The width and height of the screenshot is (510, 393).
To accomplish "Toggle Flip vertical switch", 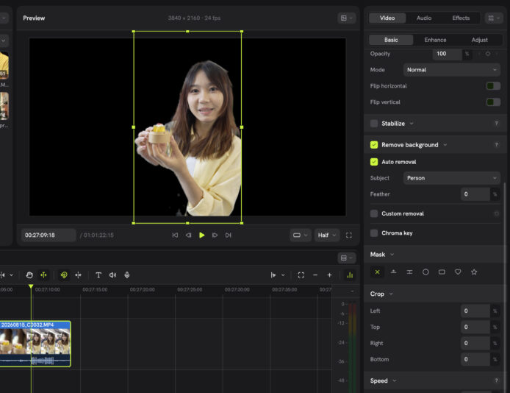I will coord(493,102).
